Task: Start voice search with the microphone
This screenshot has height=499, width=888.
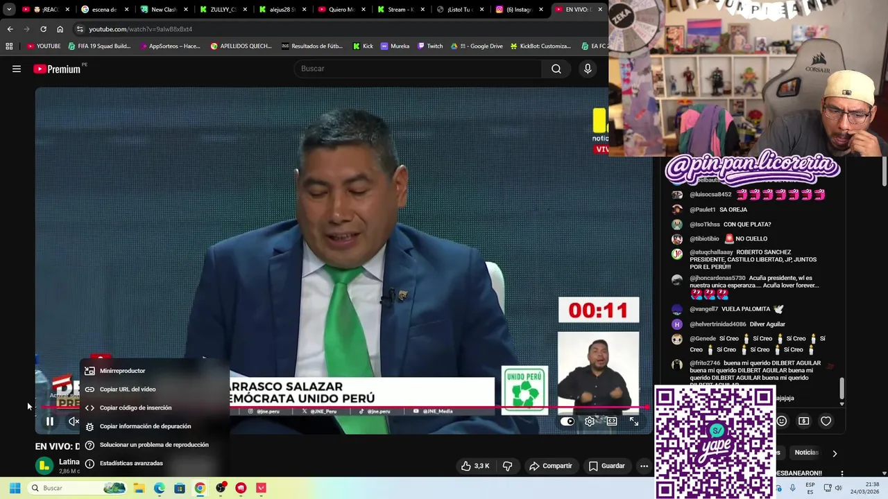Action: click(588, 69)
